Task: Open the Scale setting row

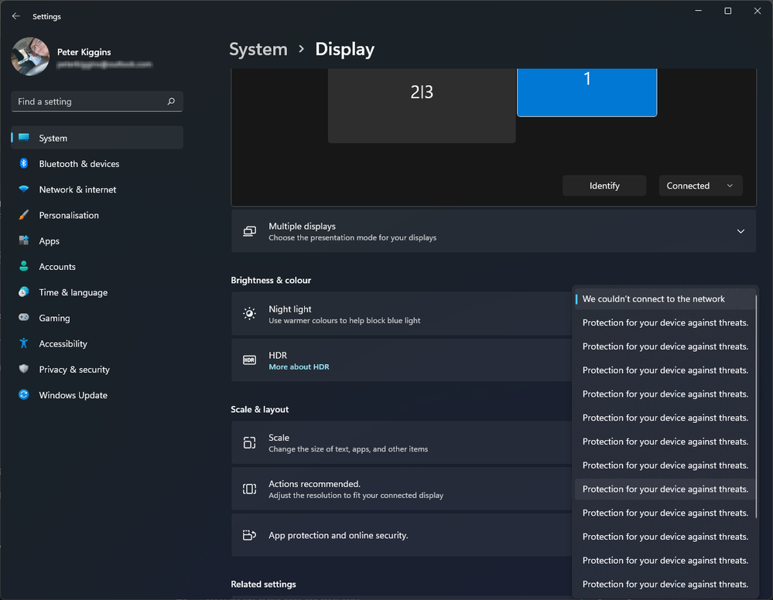Action: (x=402, y=443)
